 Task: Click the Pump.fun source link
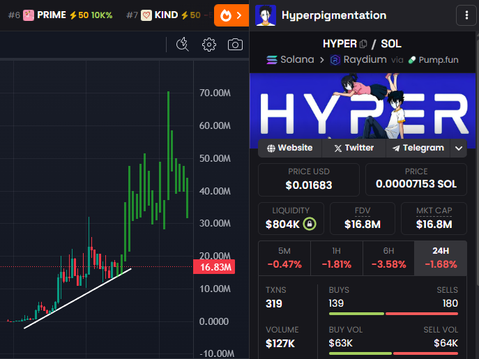coord(434,60)
